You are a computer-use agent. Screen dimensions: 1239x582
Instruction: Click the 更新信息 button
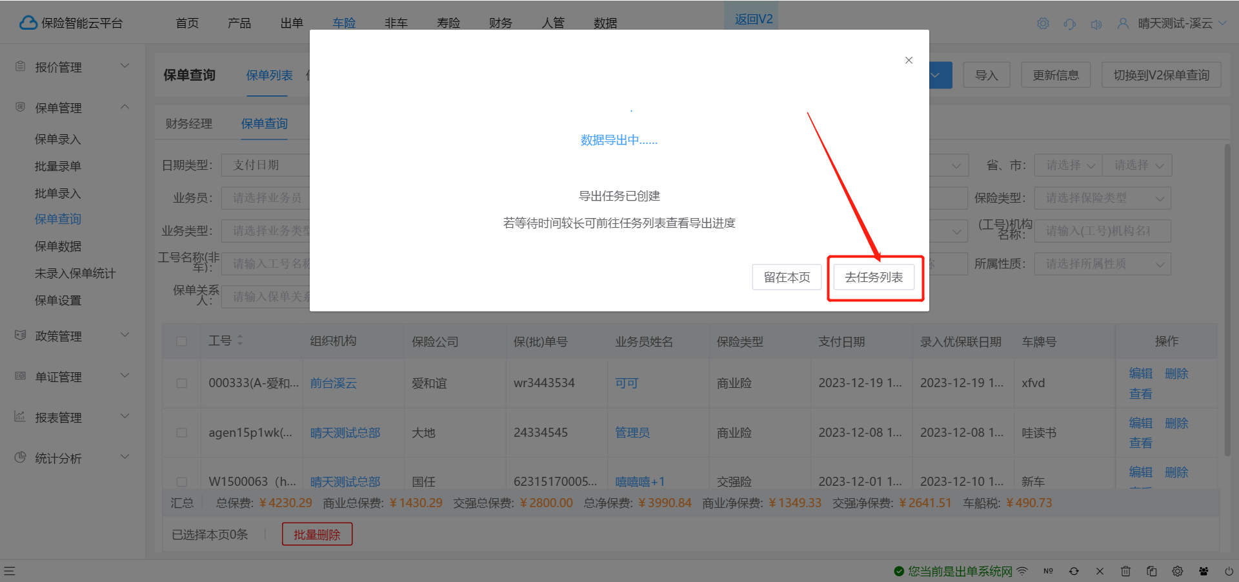click(x=1056, y=75)
